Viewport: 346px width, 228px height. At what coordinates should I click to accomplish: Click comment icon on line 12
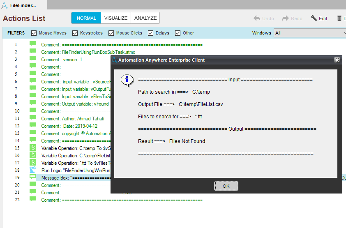click(x=33, y=125)
